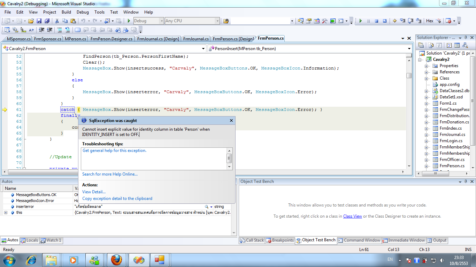Click the yellow Show Next Statement arrow icon

394,21
